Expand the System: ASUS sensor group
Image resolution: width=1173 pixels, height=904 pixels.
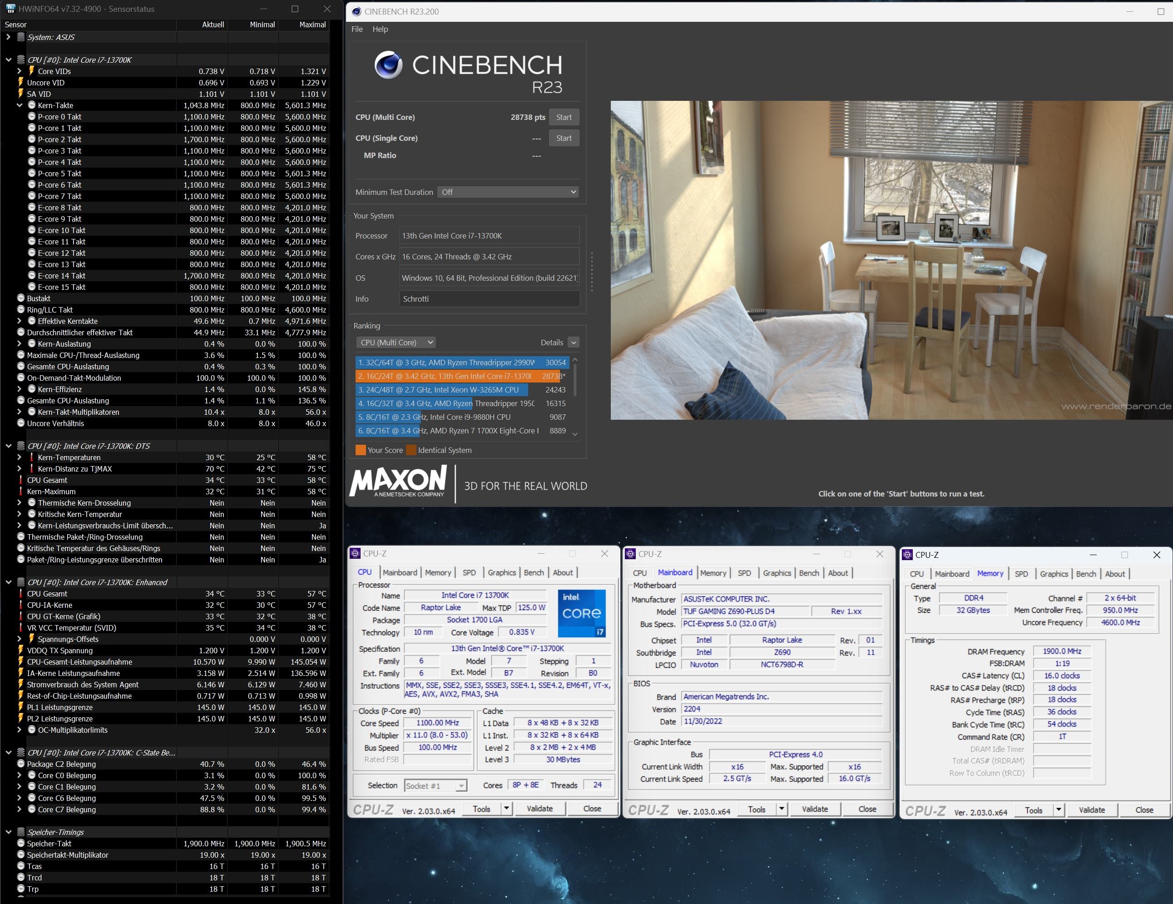pos(9,37)
